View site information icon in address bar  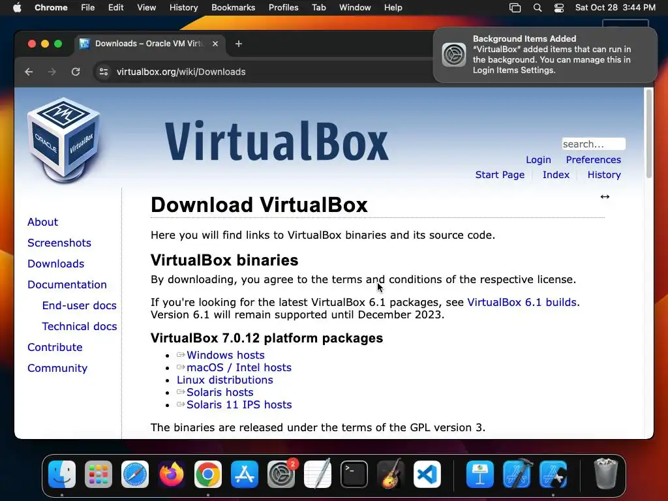[x=104, y=72]
